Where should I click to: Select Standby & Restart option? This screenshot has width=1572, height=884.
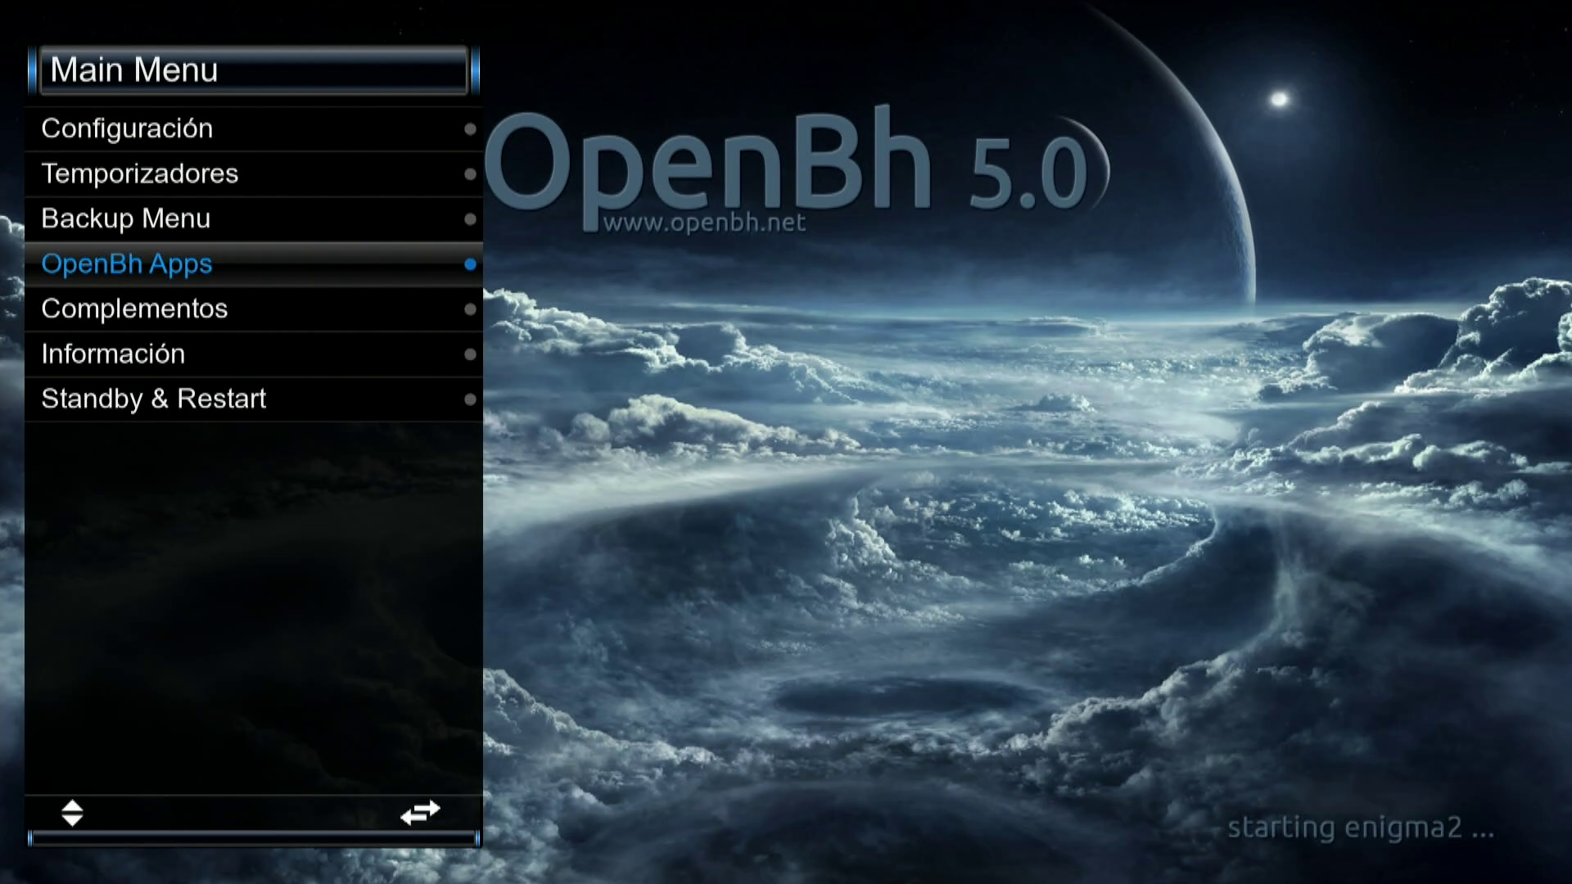tap(153, 399)
